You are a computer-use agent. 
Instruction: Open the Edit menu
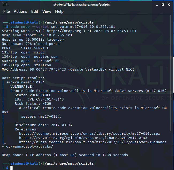click(35, 11)
